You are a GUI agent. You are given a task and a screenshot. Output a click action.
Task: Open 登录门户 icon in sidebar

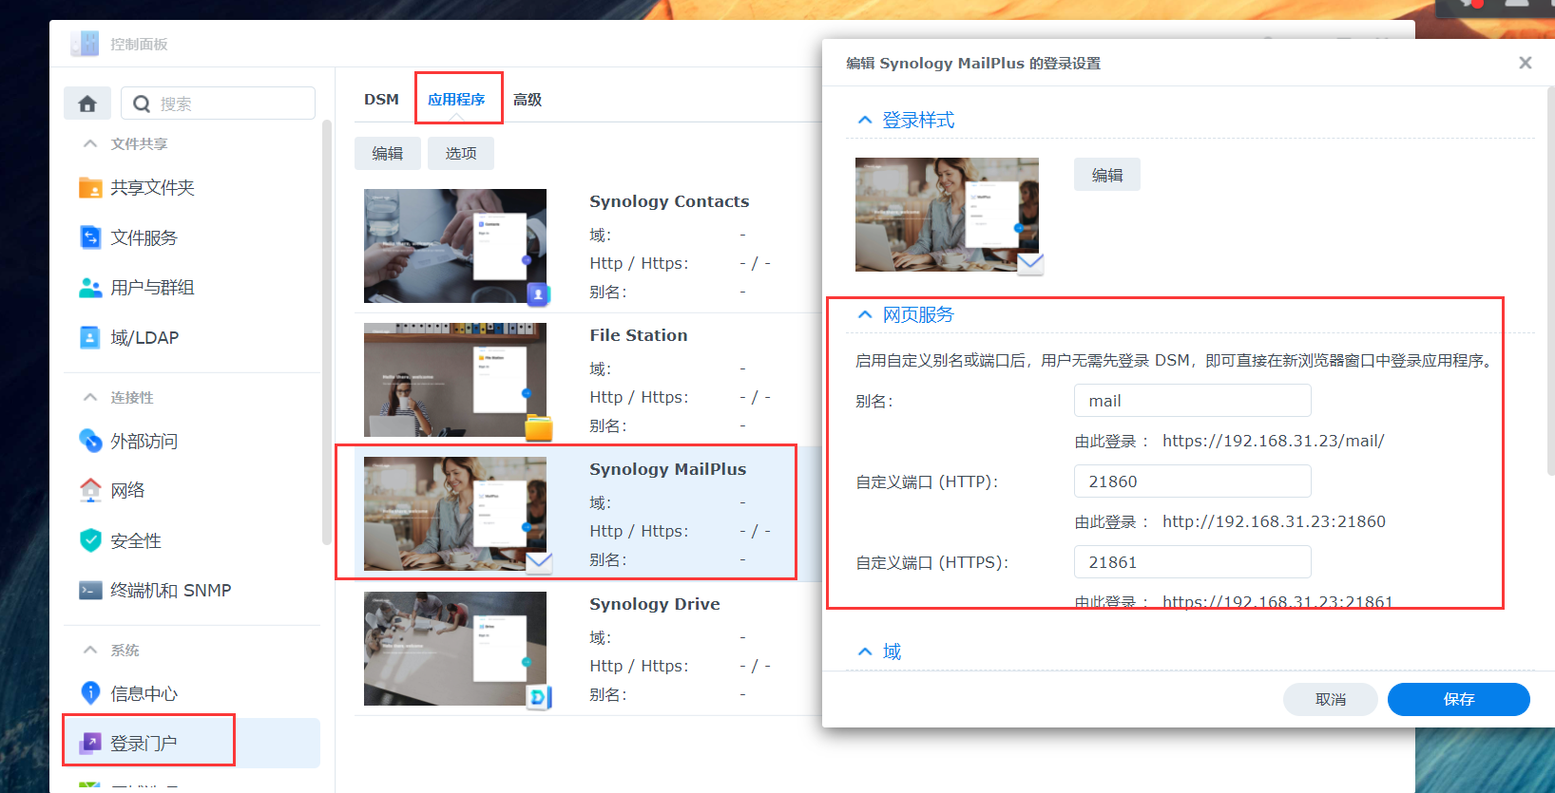pyautogui.click(x=90, y=743)
